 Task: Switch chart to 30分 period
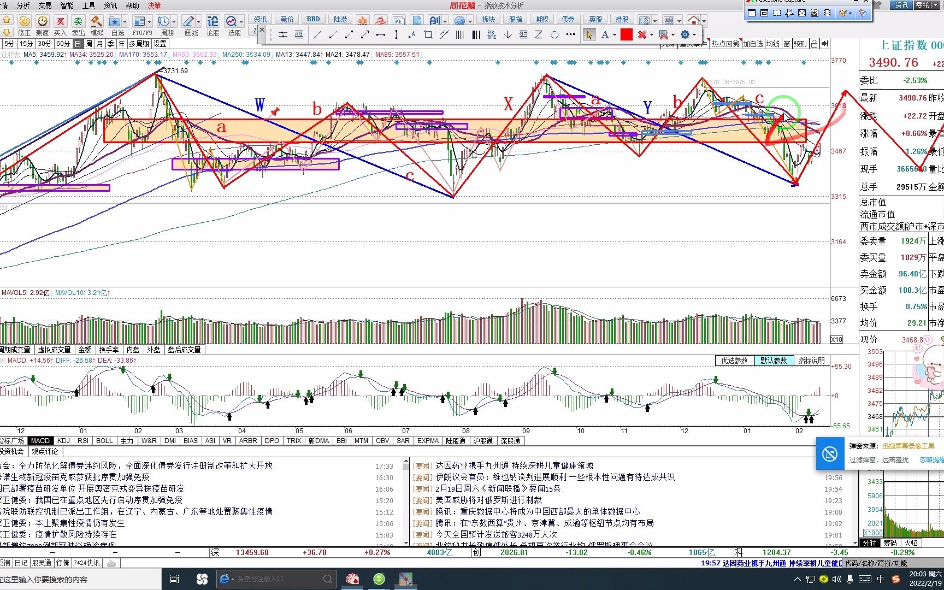[x=45, y=44]
